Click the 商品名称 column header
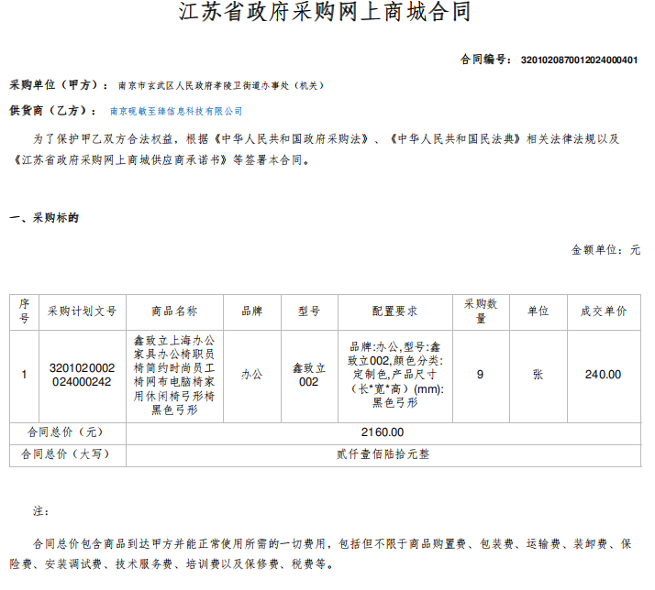This screenshot has width=655, height=590. 174,311
